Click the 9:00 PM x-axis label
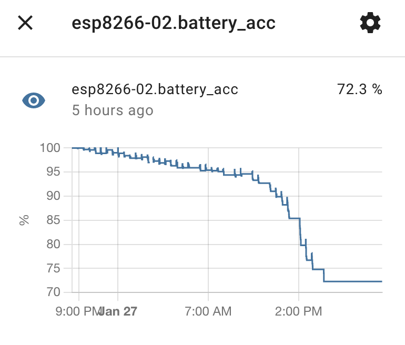 [77, 311]
